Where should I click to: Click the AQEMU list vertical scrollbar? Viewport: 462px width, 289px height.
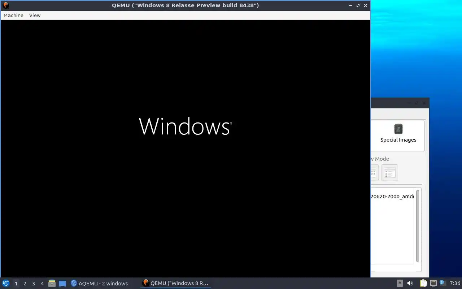(417, 226)
